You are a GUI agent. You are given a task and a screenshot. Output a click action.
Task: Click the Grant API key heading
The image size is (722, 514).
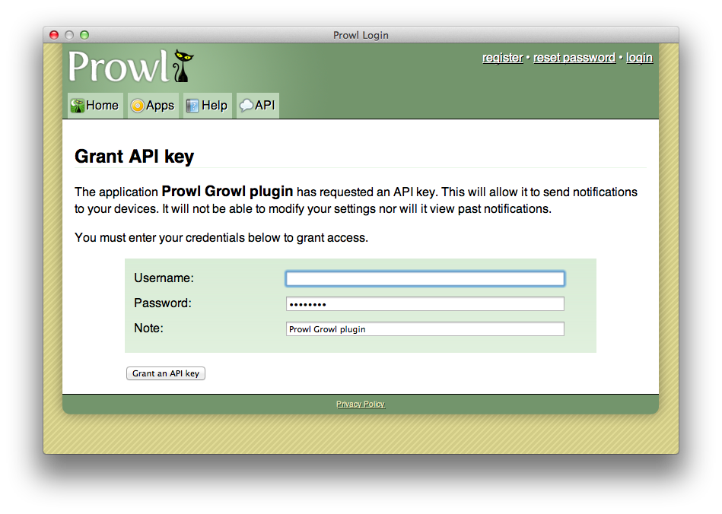135,157
